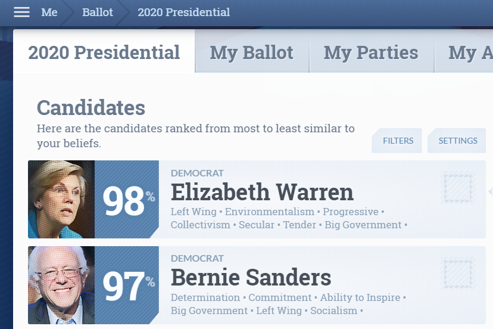This screenshot has width=493, height=329.
Task: Click Elizabeth Warren's photo thumbnail
Action: 61,199
